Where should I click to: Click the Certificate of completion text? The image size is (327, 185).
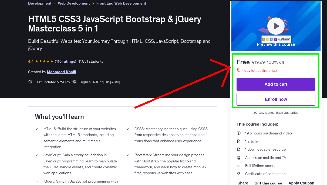(x=265, y=174)
